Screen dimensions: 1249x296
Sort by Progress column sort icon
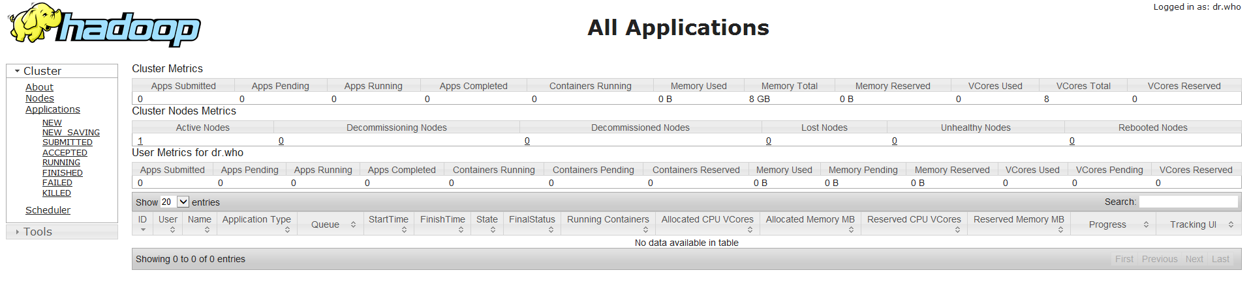coord(1146,224)
